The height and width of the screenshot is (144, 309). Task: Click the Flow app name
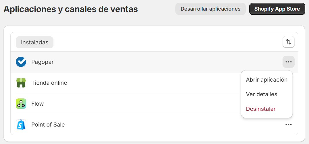click(x=37, y=104)
